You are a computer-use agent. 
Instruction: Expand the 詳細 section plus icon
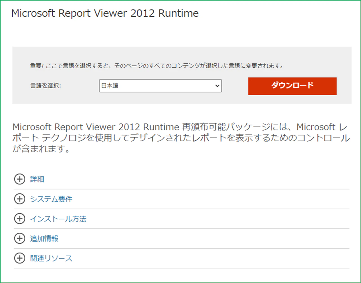[20, 179]
